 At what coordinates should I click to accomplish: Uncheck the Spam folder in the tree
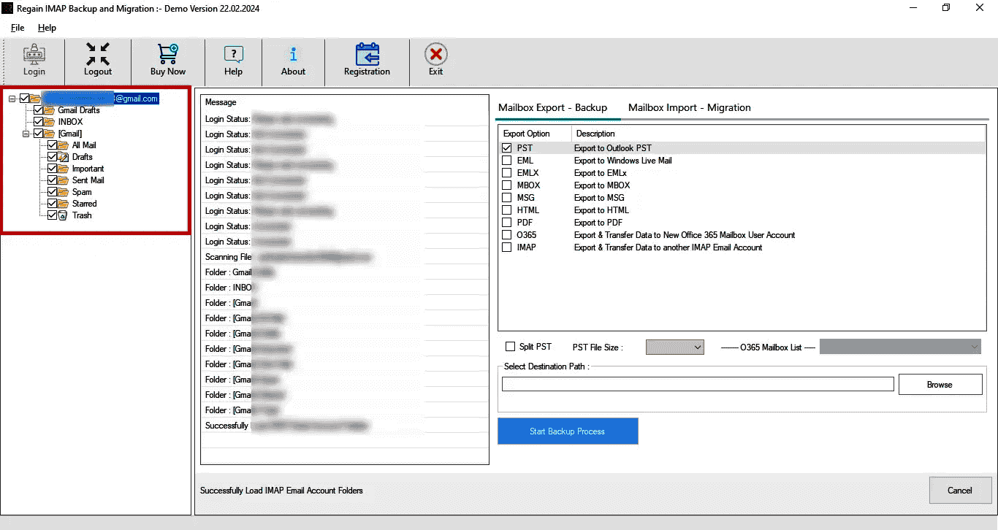53,191
